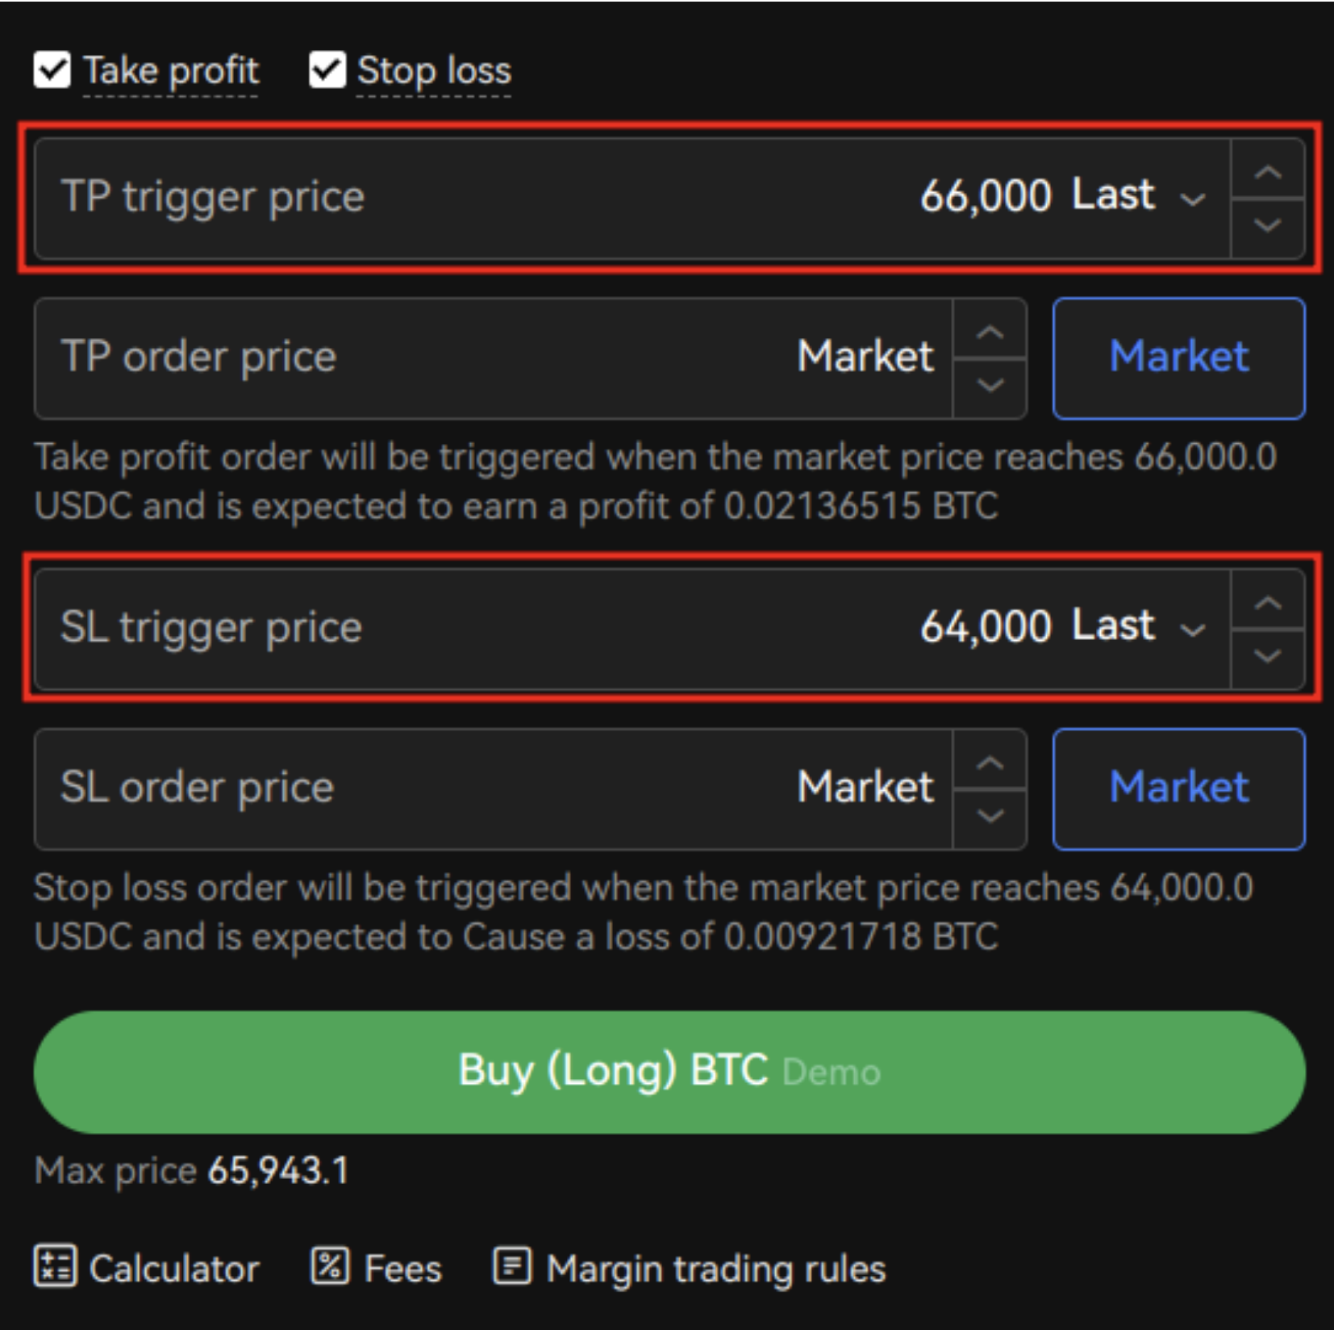Uncheck the Stop loss checkbox

pos(327,70)
